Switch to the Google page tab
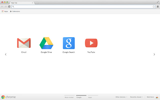The image size is (160, 100). pyautogui.click(x=81, y=97)
